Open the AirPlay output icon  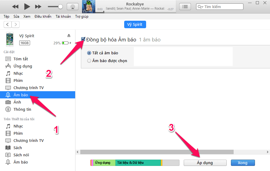73,7
